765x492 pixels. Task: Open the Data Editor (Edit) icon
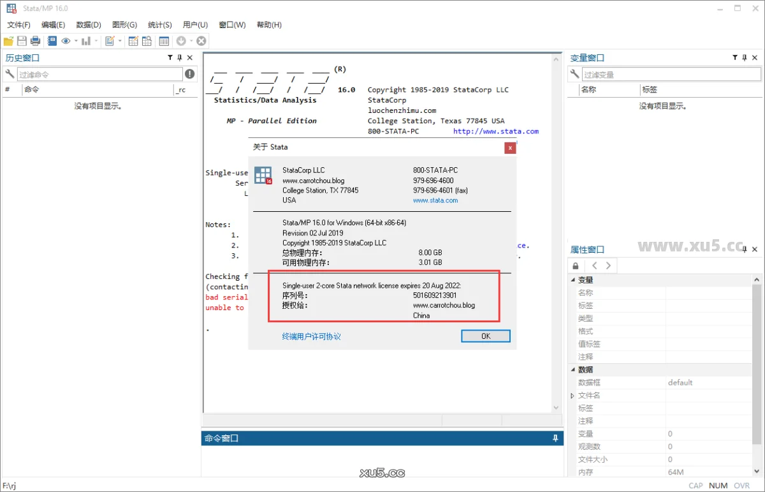tap(133, 40)
